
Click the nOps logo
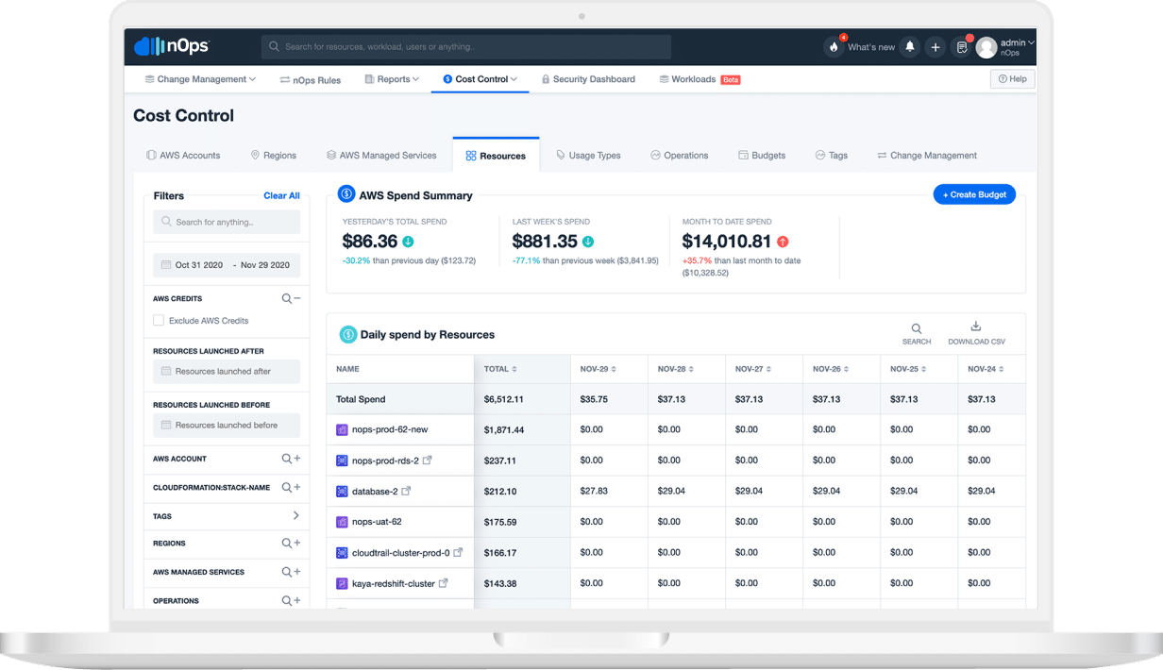(x=171, y=46)
